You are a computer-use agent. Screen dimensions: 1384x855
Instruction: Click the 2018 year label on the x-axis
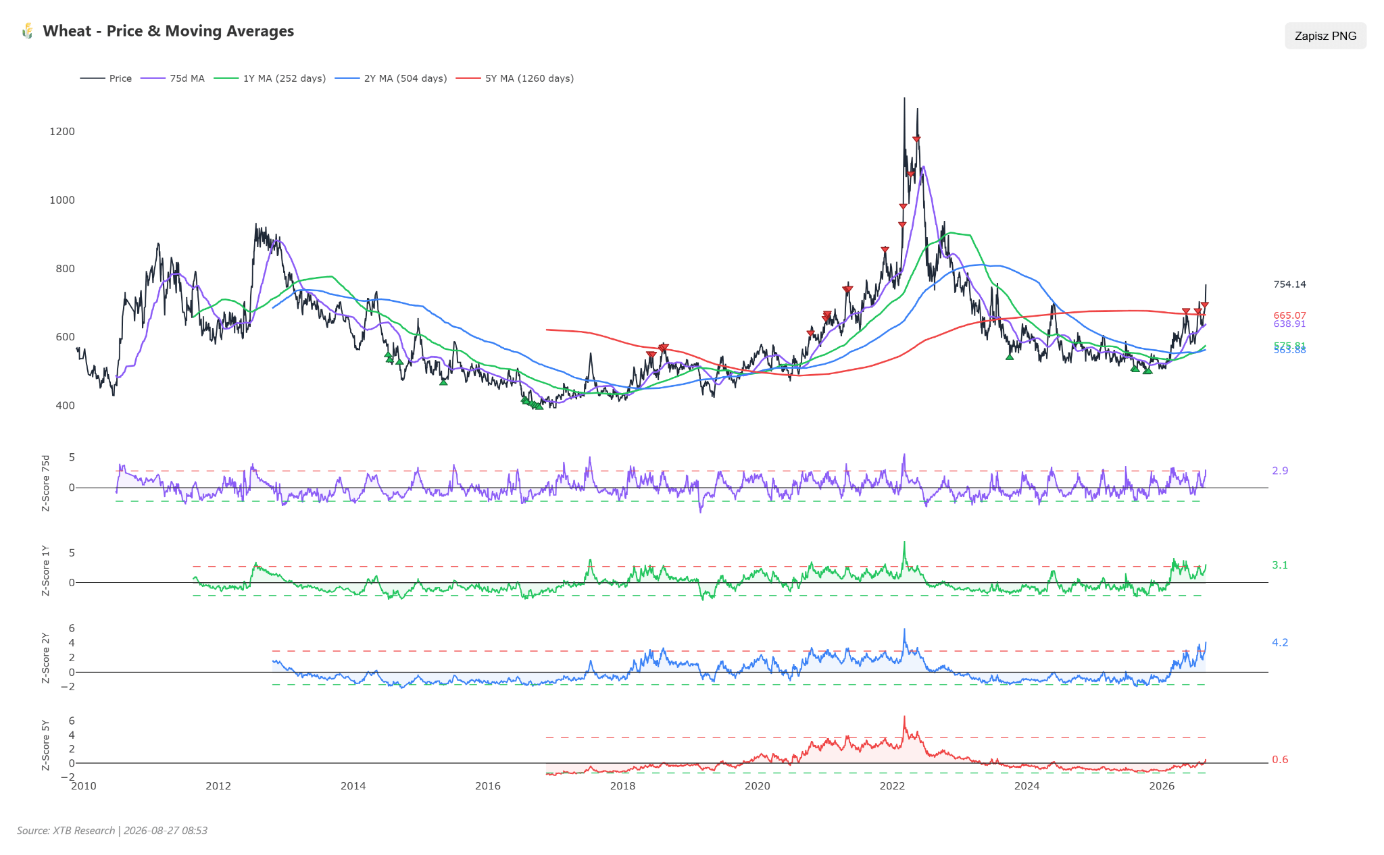pyautogui.click(x=622, y=786)
